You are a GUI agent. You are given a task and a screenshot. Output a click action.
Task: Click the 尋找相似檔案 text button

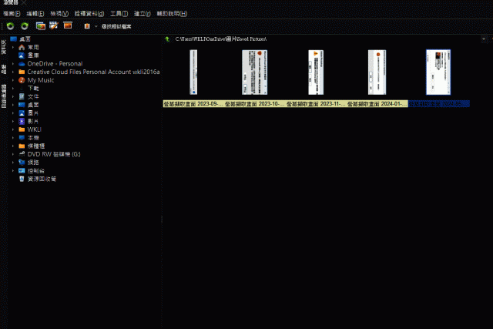coord(116,27)
